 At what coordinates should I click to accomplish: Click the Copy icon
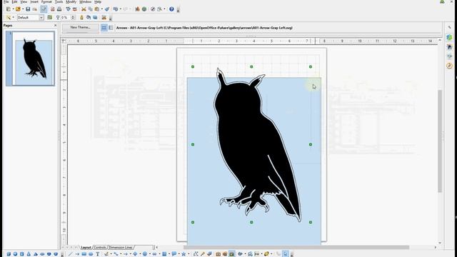click(91, 9)
